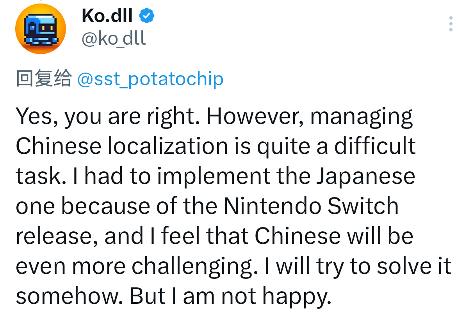Viewport: 465px width, 310px height.
Task: Click the phrase "Nintendo Switch" in the tweet
Action: click(311, 206)
